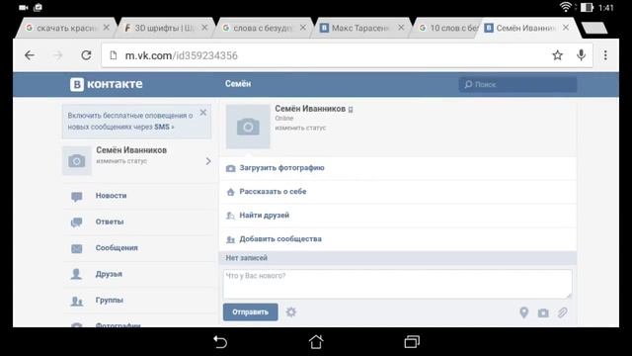Click the Android home button
Screen dimensions: 632x356
pyautogui.click(x=316, y=341)
